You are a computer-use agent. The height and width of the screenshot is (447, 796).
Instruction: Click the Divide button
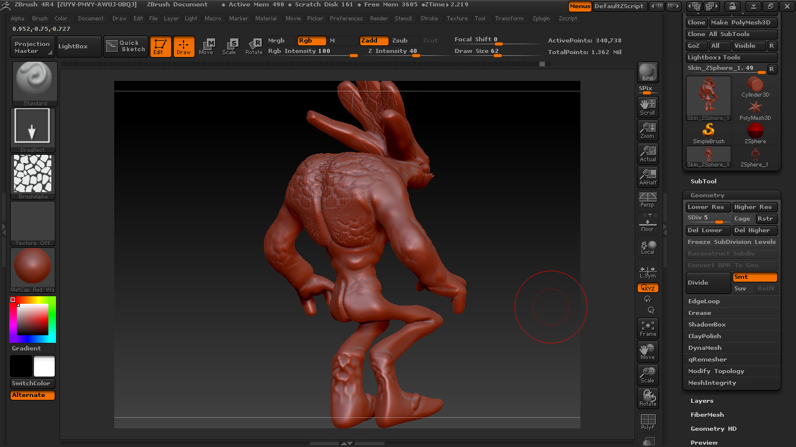coord(709,283)
